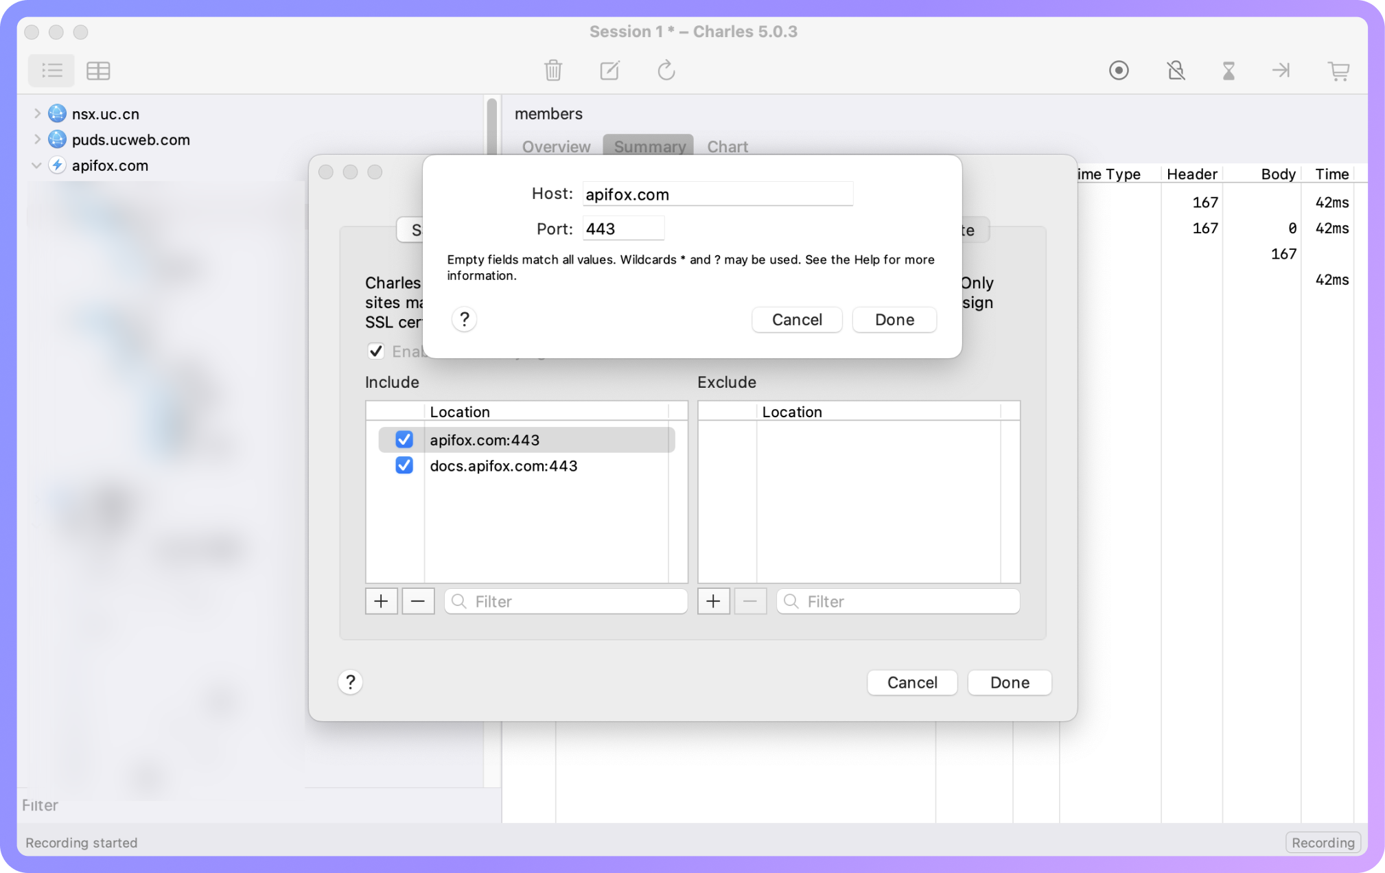
Task: Switch to structure list view icon
Action: pyautogui.click(x=51, y=70)
